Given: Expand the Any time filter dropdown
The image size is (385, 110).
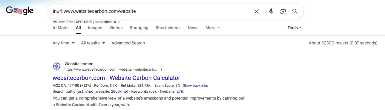Looking at the screenshot, I should pyautogui.click(x=63, y=43).
